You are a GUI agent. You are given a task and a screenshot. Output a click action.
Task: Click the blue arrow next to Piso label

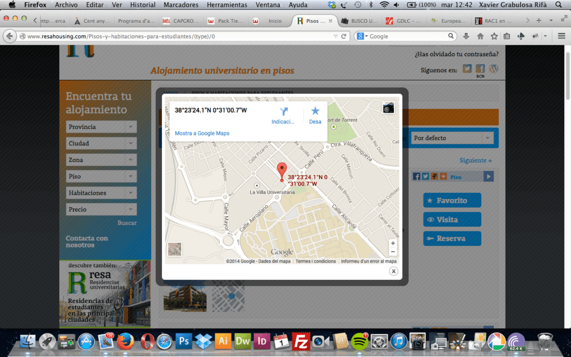(488, 176)
